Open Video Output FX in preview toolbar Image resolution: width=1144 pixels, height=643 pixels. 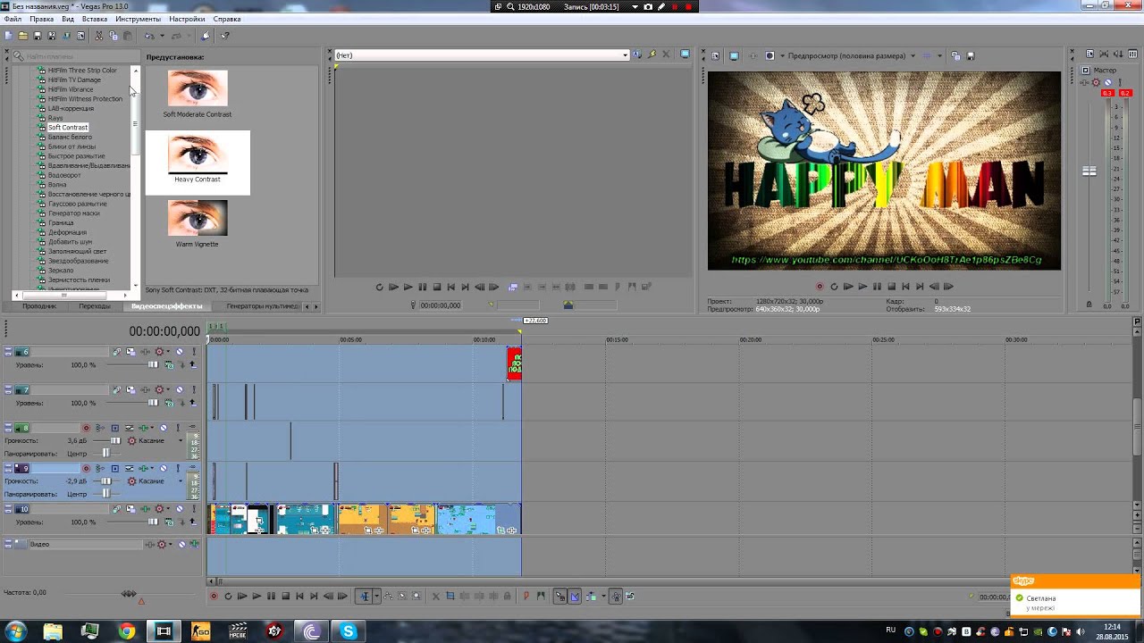click(753, 55)
